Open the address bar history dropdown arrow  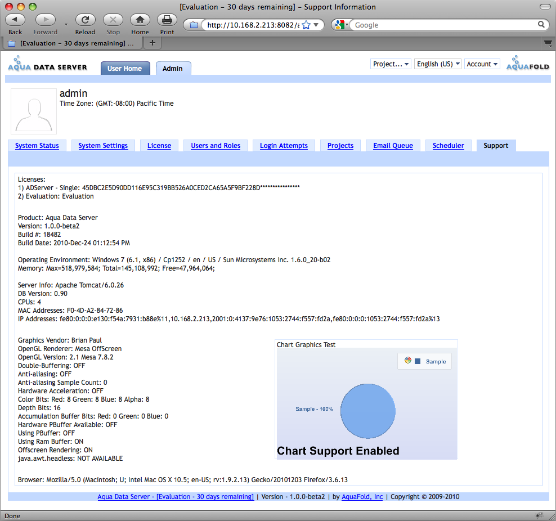tap(316, 25)
